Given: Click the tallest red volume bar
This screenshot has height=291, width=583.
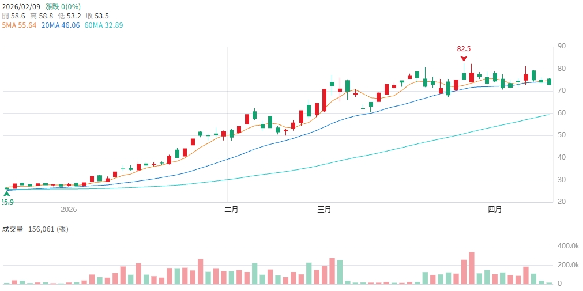Looking at the screenshot, I should [472, 268].
